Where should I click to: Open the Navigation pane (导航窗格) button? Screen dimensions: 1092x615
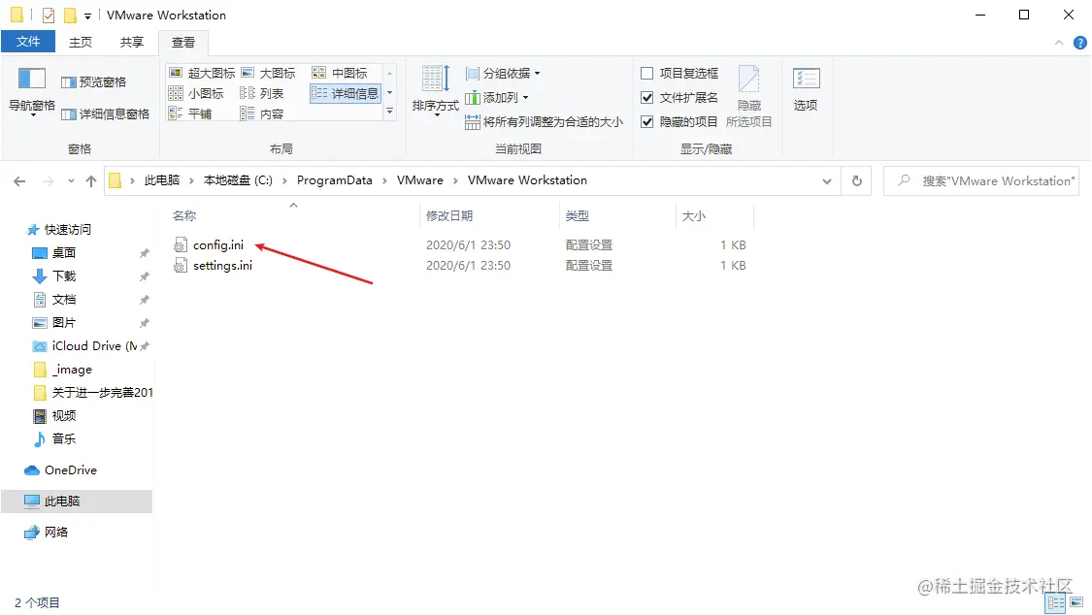(x=31, y=90)
